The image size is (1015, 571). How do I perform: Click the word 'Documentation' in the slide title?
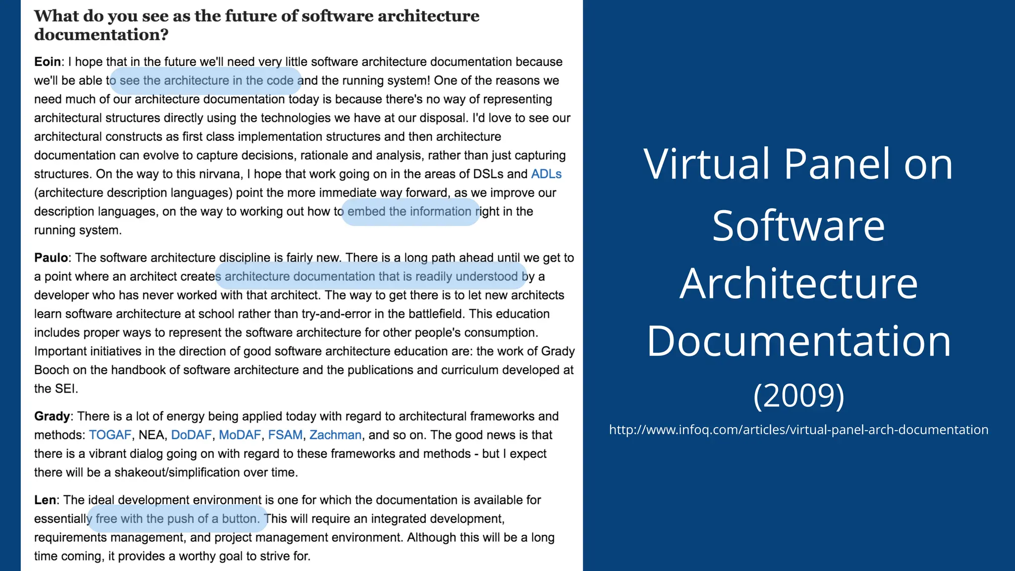[798, 341]
